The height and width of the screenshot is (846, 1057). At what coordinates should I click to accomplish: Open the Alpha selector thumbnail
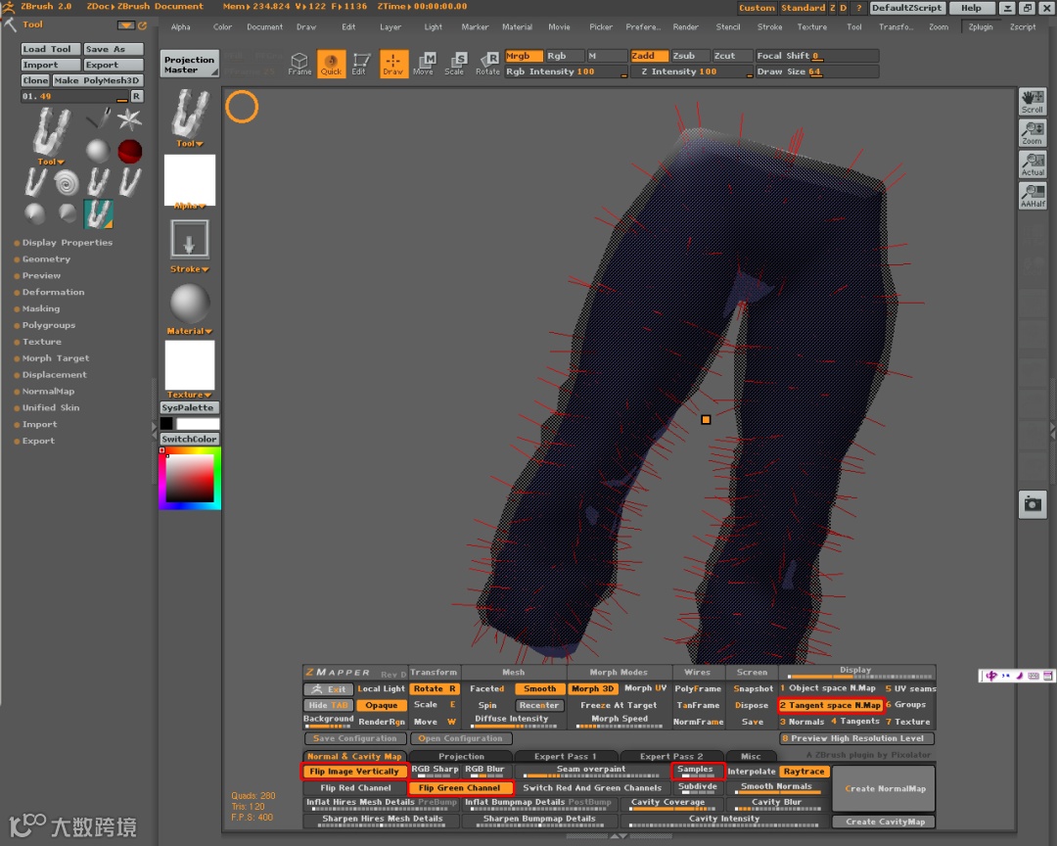[x=190, y=181]
